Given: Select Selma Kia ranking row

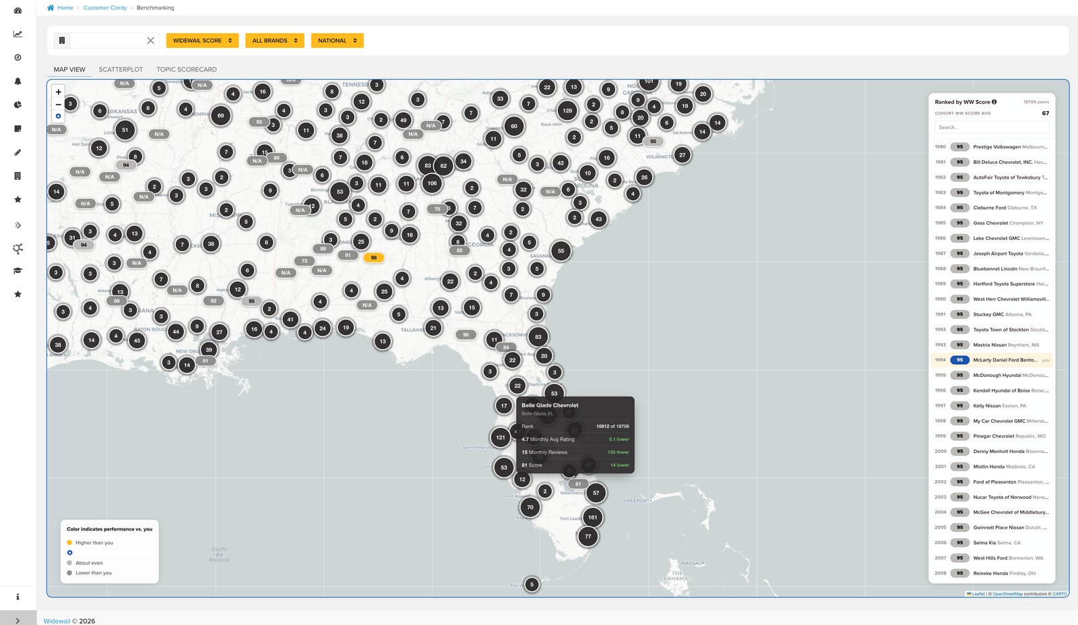Looking at the screenshot, I should click(x=992, y=543).
